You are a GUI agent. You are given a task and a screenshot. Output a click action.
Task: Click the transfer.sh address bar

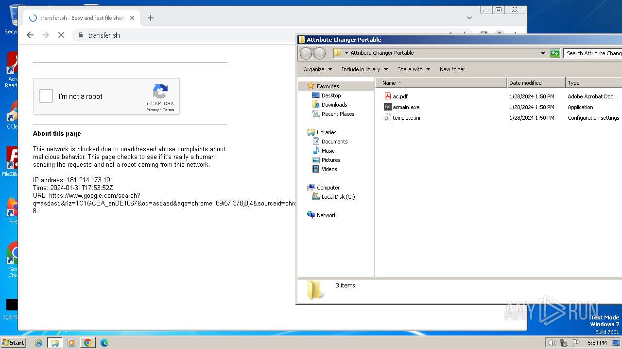(104, 35)
